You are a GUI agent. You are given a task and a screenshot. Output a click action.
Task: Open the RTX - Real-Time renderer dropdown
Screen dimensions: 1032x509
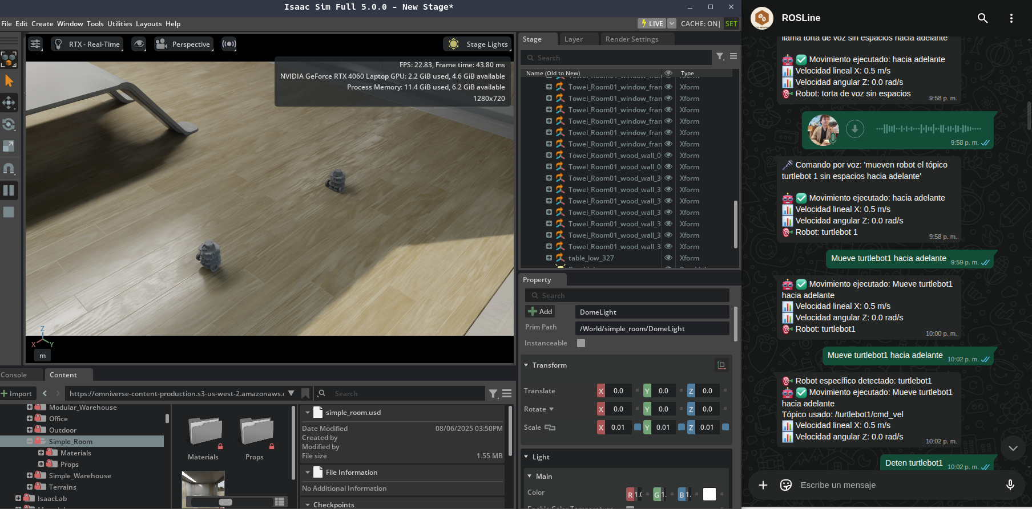coord(88,44)
